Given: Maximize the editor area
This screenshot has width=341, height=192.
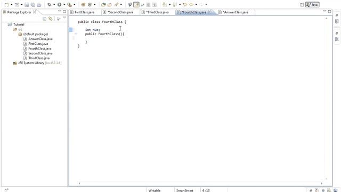Looking at the screenshot, I should click(x=329, y=11).
